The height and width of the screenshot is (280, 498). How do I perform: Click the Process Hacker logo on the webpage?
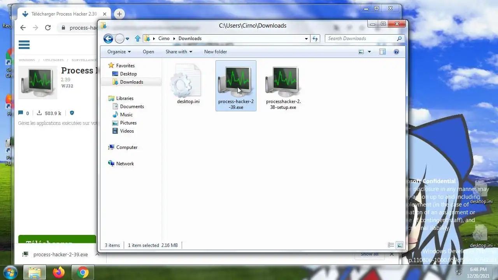[37, 82]
